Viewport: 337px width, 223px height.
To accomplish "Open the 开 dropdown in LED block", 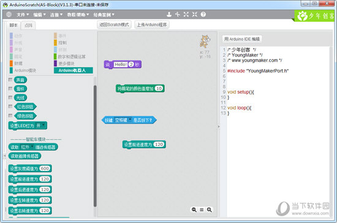I will tap(40, 126).
